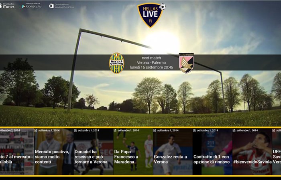Viewport: 281px width, 180px height.
Task: Open article "Da Papa Francesco a Maradona"
Action: [133, 152]
